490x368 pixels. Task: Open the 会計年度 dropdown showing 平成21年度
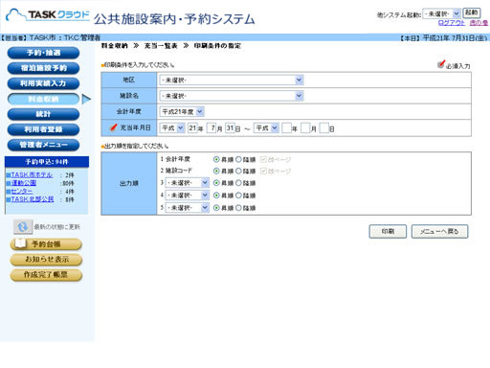[x=182, y=111]
